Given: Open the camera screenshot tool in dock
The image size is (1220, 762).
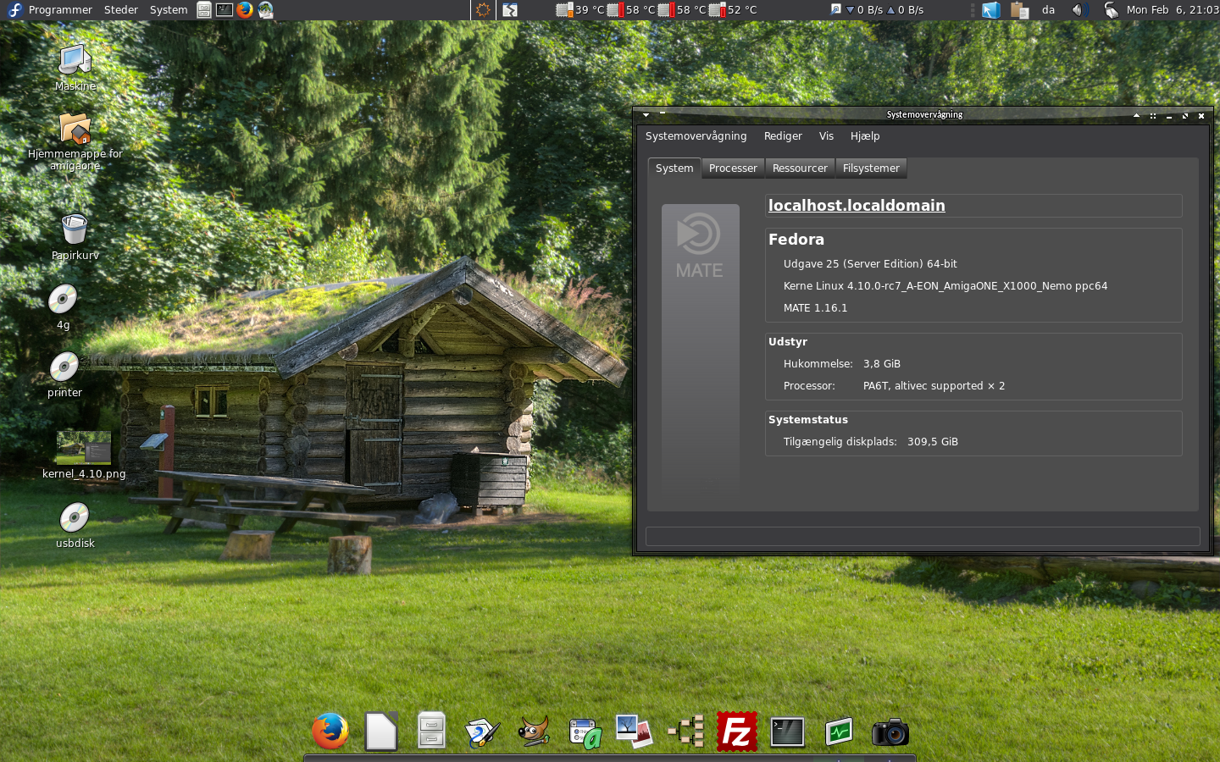Looking at the screenshot, I should [x=890, y=732].
